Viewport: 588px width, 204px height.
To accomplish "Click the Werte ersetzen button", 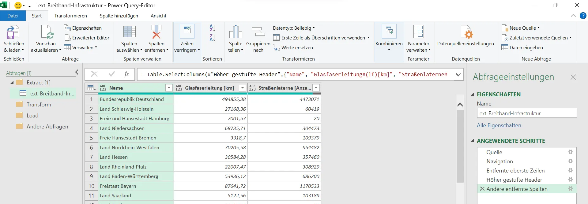I will click(293, 47).
